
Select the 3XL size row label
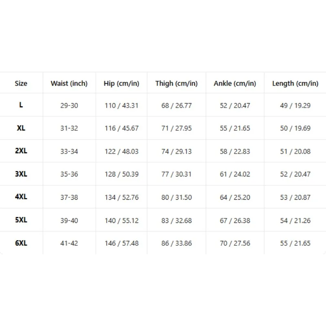pos(21,174)
